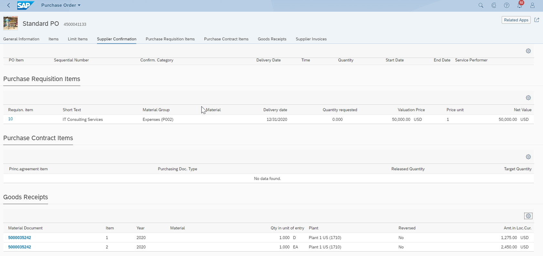Image resolution: width=543 pixels, height=256 pixels.
Task: Click PO number 4500041133 text
Action: 75,24
